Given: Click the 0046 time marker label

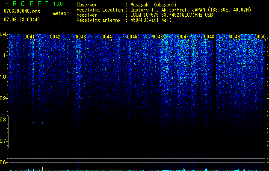Looking at the screenshot, I should point(158,37).
